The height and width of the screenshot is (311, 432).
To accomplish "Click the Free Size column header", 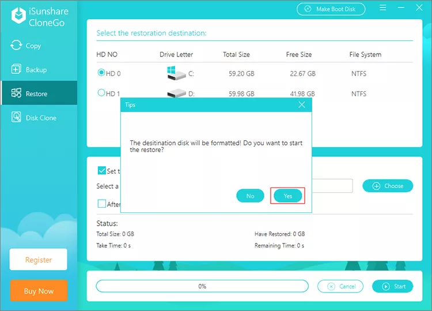I will (299, 55).
